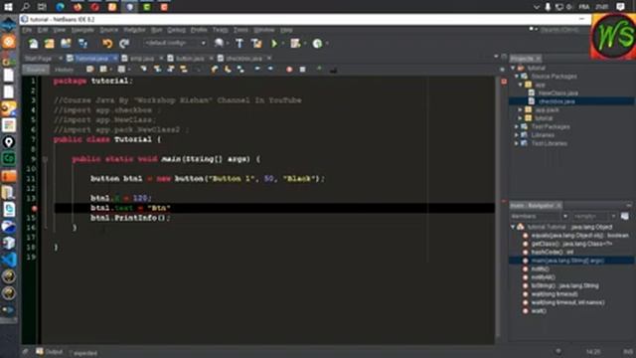The height and width of the screenshot is (358, 636).
Task: Select main(java.lang.String[] args) in Navigator
Action: pos(567,261)
